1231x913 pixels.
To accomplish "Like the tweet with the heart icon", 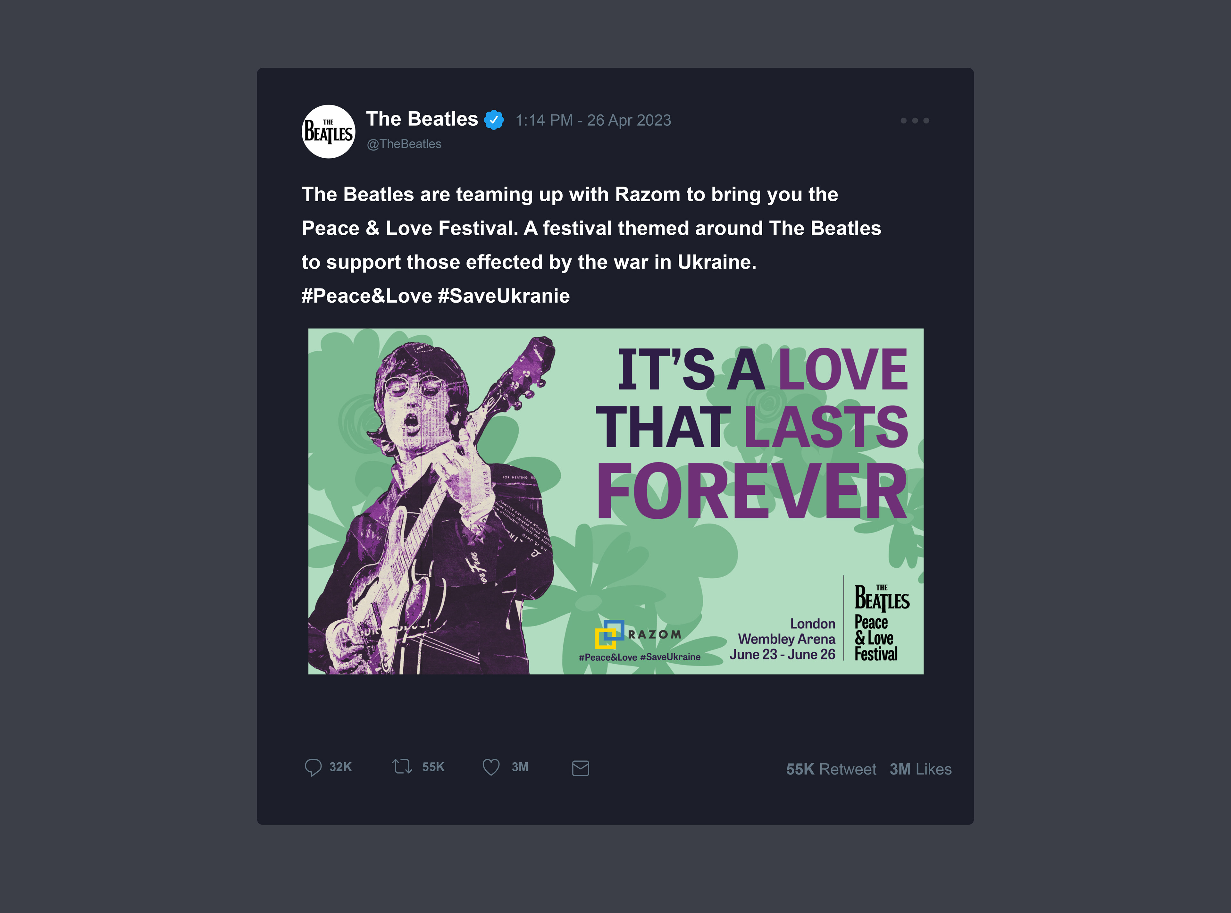I will click(490, 767).
